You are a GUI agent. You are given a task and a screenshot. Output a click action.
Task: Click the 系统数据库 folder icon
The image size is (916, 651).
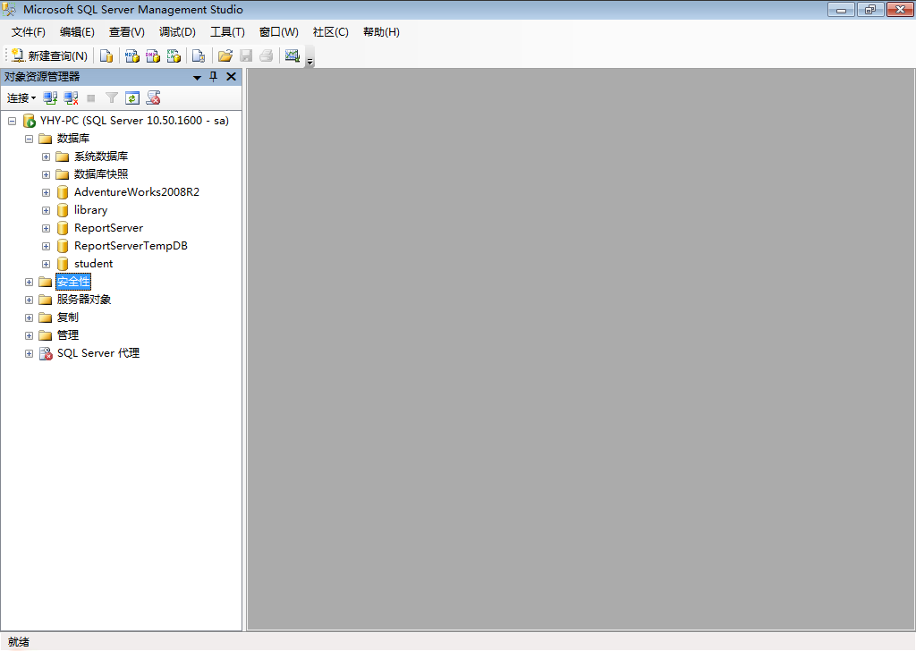click(x=63, y=157)
